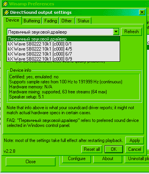Click the Refresh button
This screenshot has width=149, height=174.
(x=132, y=32)
